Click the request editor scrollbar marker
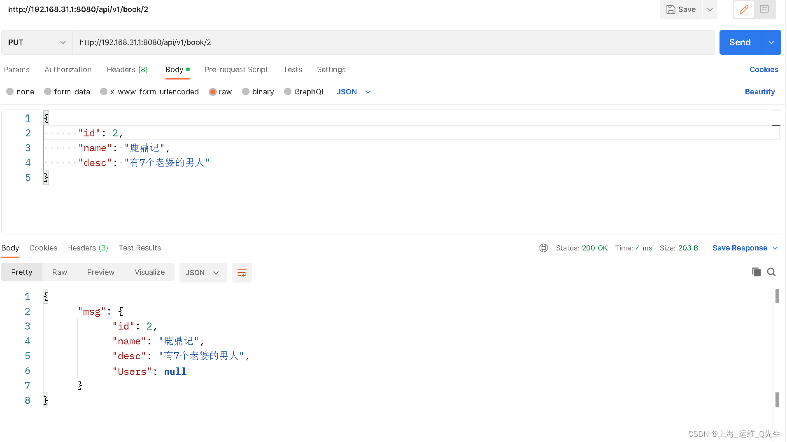This screenshot has width=787, height=442. point(776,125)
